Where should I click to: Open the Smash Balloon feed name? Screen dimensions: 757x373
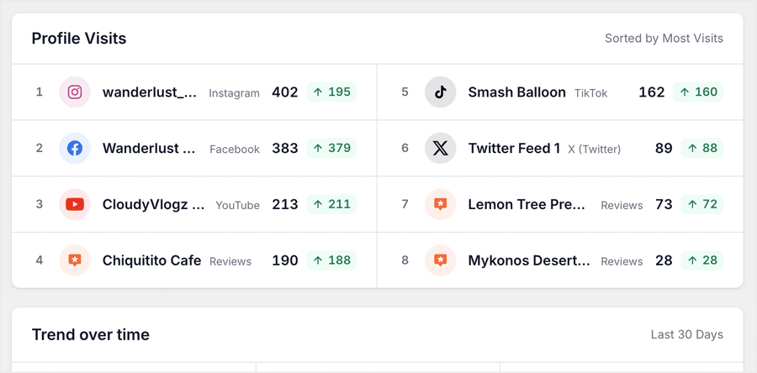516,92
